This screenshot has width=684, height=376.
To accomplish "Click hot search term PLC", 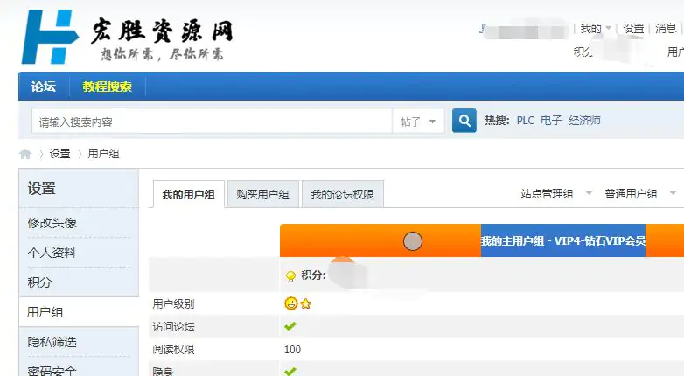I will (x=525, y=121).
